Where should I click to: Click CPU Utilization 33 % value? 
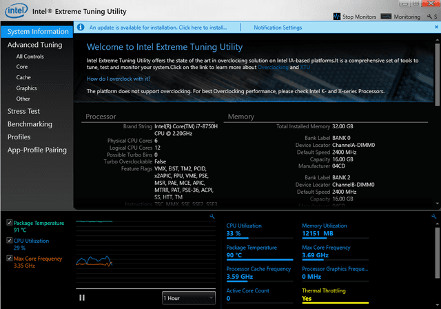click(x=234, y=233)
